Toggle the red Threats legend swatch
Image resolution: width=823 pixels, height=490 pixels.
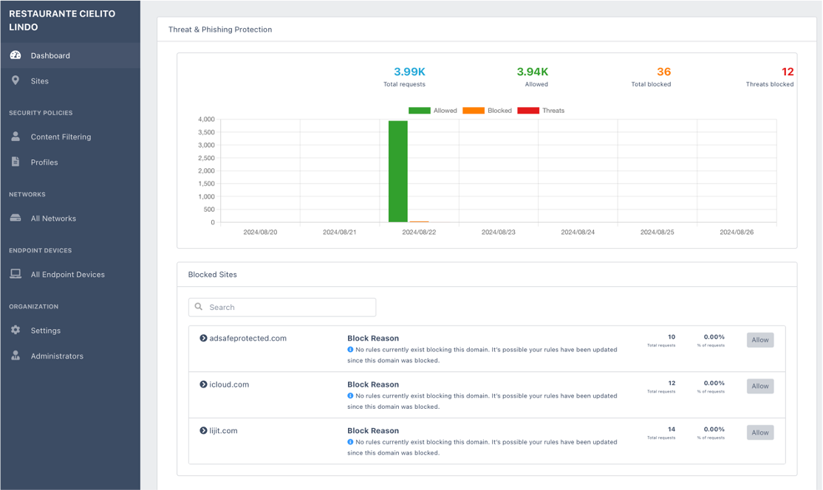(x=528, y=111)
